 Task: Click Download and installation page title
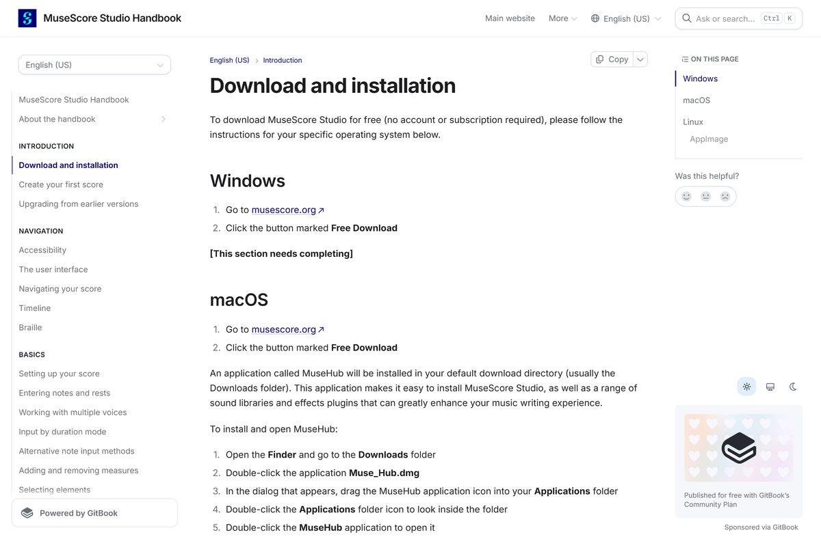[x=333, y=85]
